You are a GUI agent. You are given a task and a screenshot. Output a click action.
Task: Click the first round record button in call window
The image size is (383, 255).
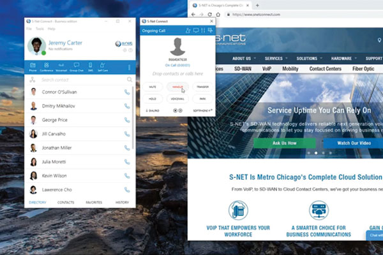click(175, 110)
